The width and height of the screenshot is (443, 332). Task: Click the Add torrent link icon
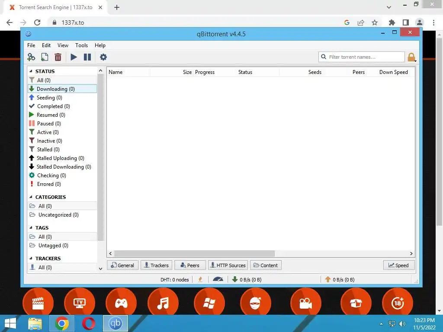click(31, 57)
